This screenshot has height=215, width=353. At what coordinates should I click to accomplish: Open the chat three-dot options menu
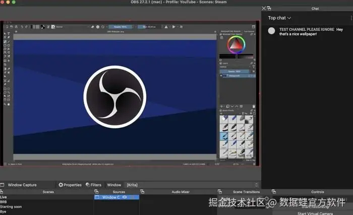coord(351,18)
